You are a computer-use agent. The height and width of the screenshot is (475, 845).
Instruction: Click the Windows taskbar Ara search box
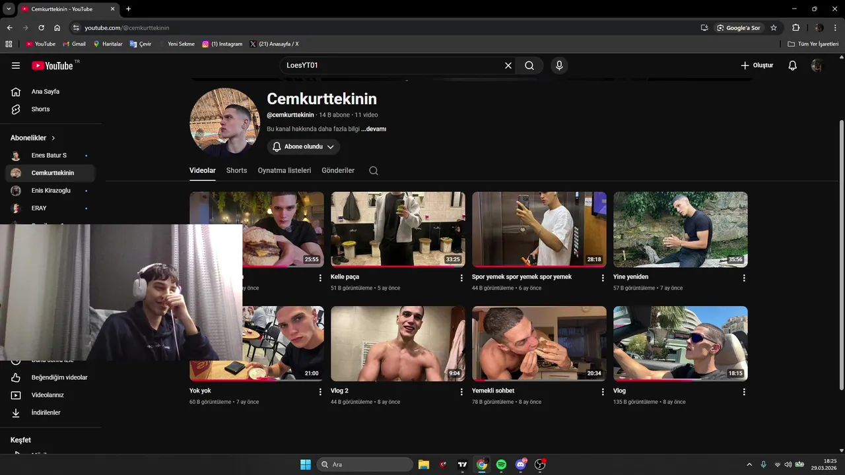(365, 464)
